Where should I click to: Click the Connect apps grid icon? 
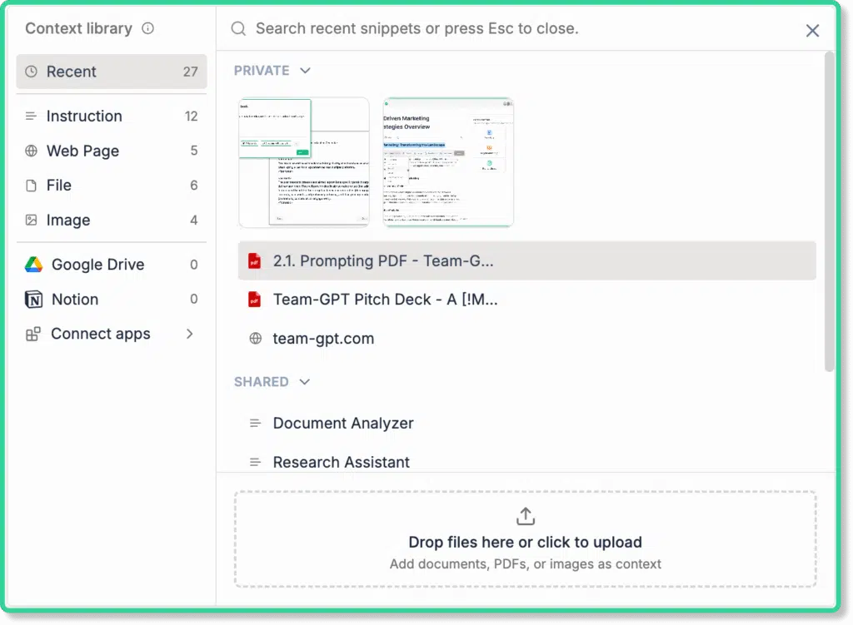(33, 334)
